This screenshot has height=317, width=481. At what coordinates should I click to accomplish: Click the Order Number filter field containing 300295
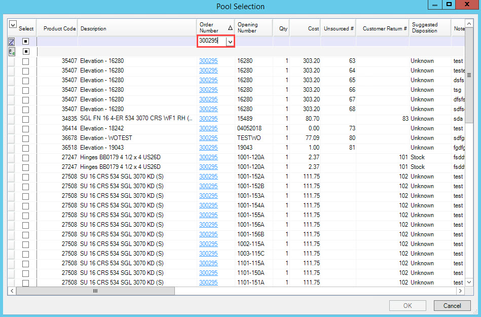click(x=212, y=41)
